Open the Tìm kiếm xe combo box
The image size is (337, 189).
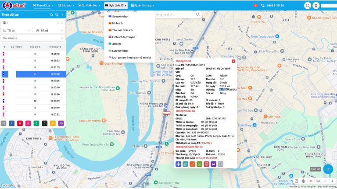(33, 38)
